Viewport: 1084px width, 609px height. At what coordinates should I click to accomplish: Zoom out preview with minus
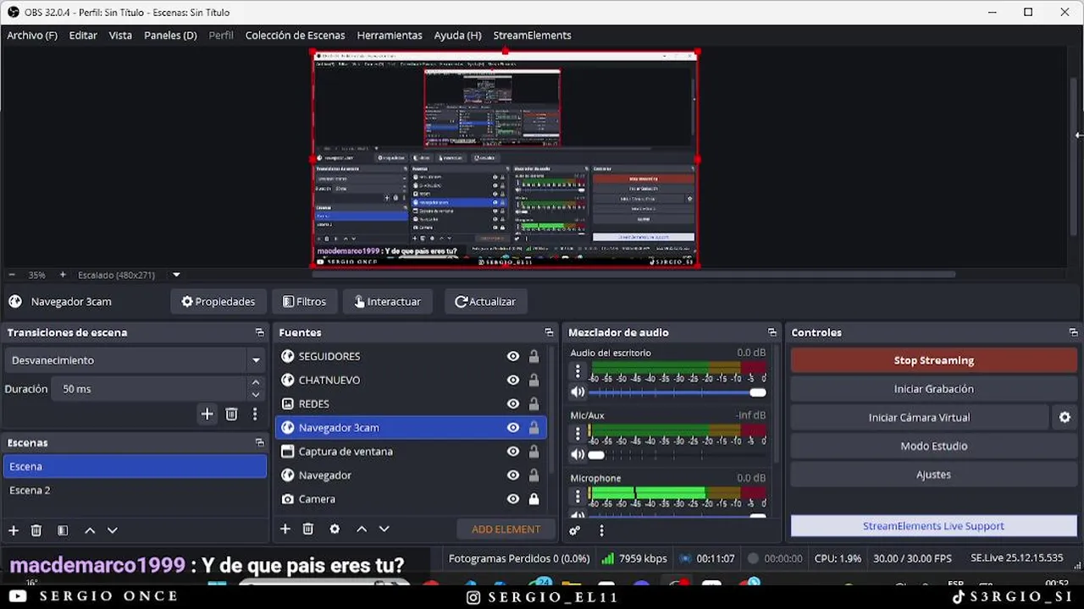12,275
